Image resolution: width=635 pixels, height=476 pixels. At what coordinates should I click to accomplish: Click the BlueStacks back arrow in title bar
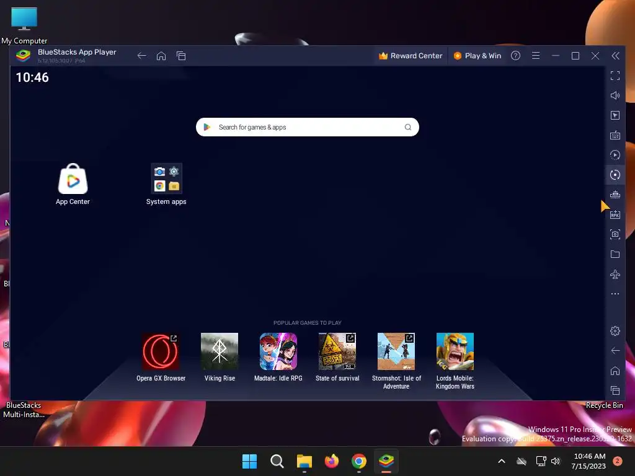[141, 56]
